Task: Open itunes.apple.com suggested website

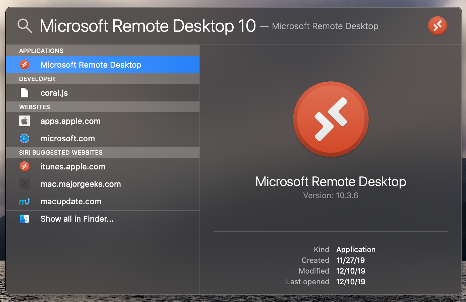Action: pyautogui.click(x=103, y=166)
